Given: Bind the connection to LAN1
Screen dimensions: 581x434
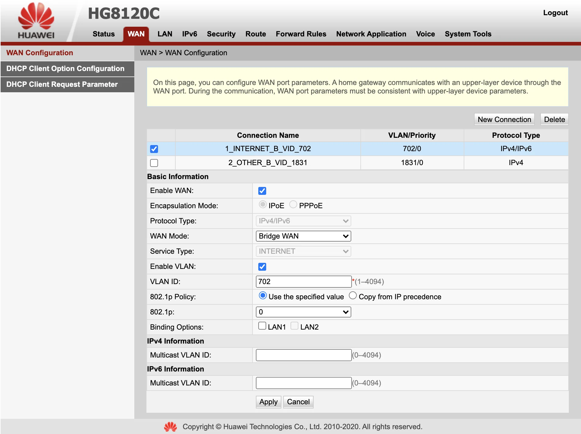Looking at the screenshot, I should [x=262, y=326].
